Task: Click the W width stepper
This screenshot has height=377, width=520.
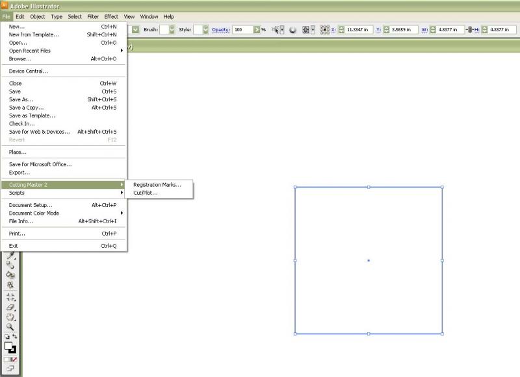Action: point(433,29)
